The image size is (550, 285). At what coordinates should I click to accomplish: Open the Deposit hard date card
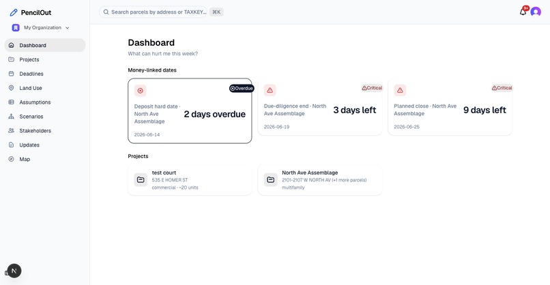[x=190, y=110]
